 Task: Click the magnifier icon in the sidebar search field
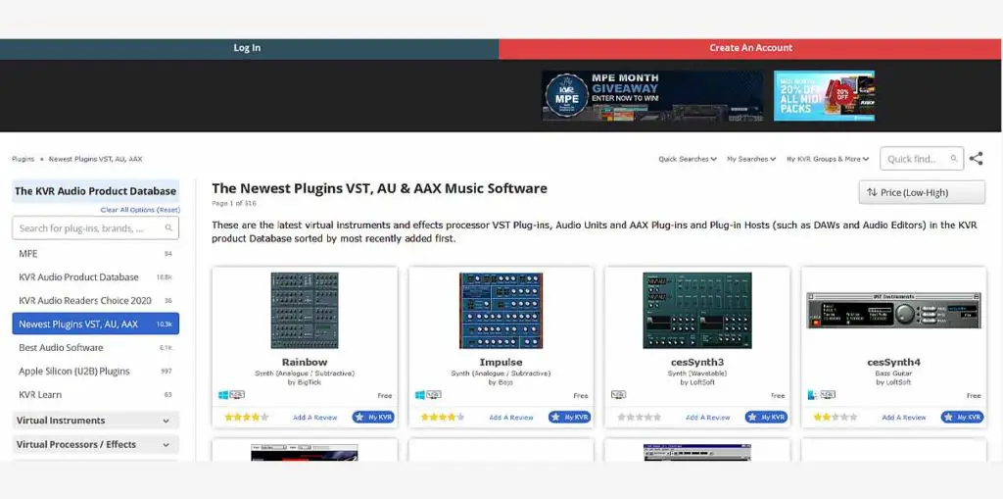coord(168,228)
